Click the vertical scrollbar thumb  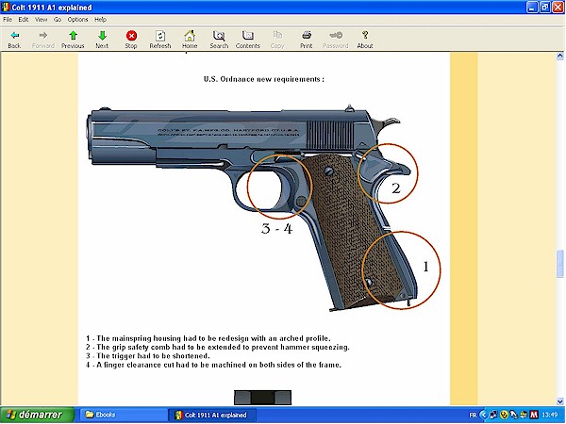[559, 264]
